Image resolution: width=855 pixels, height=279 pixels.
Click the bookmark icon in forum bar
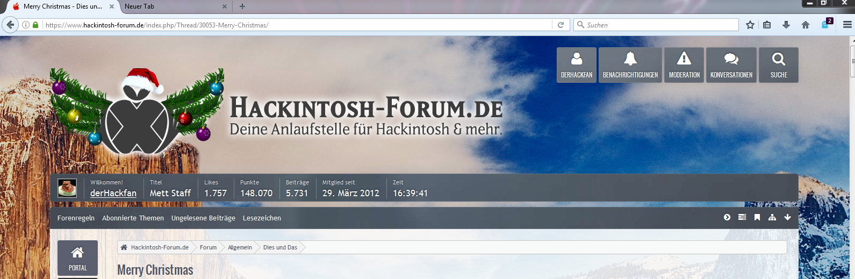click(x=757, y=217)
